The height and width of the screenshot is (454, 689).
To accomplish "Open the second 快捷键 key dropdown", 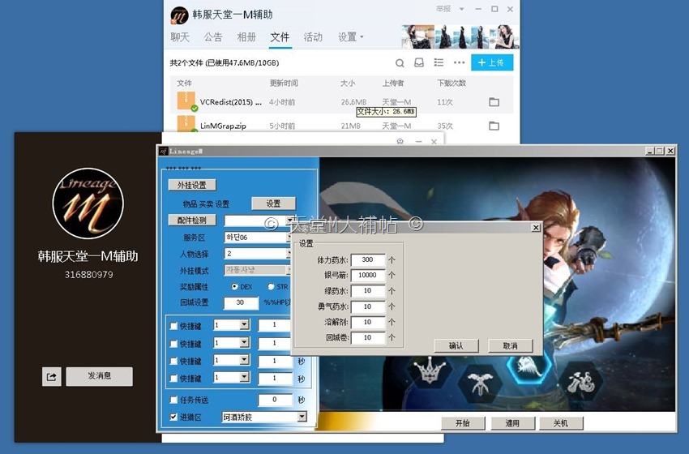I will (x=245, y=343).
